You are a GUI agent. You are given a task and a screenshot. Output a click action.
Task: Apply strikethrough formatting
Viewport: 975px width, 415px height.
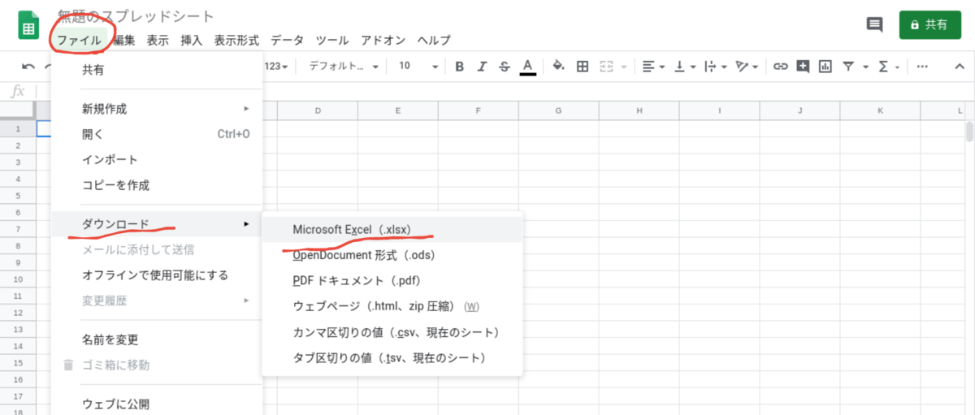tap(505, 67)
